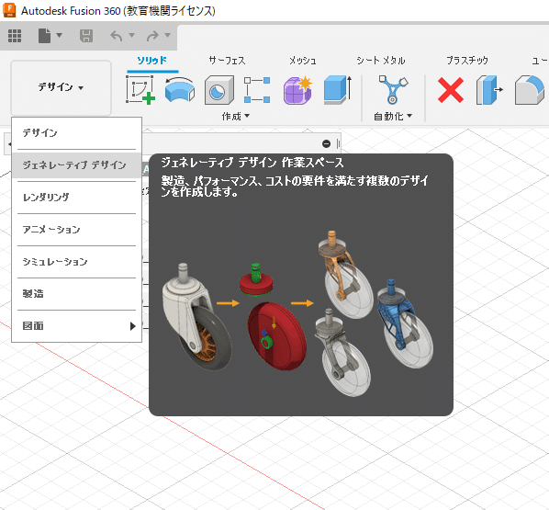Click the browser minimize circle button
The width and height of the screenshot is (549, 510).
[326, 143]
